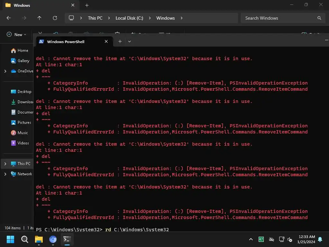329x247 pixels.
Task: Click the green 47 tray icon
Action: (x=261, y=239)
